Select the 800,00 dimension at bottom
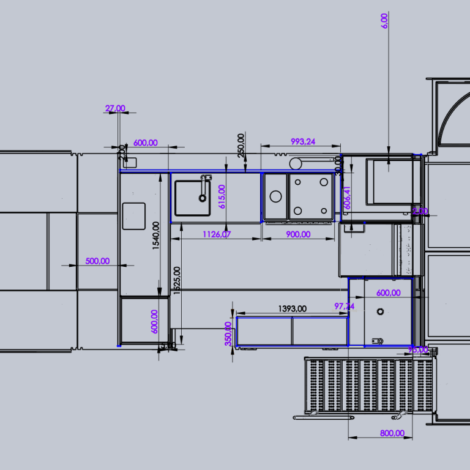 392,433
